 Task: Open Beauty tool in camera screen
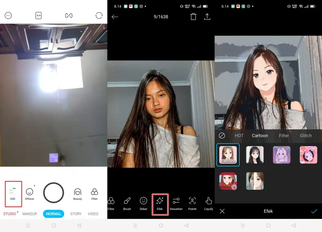pyautogui.click(x=77, y=194)
